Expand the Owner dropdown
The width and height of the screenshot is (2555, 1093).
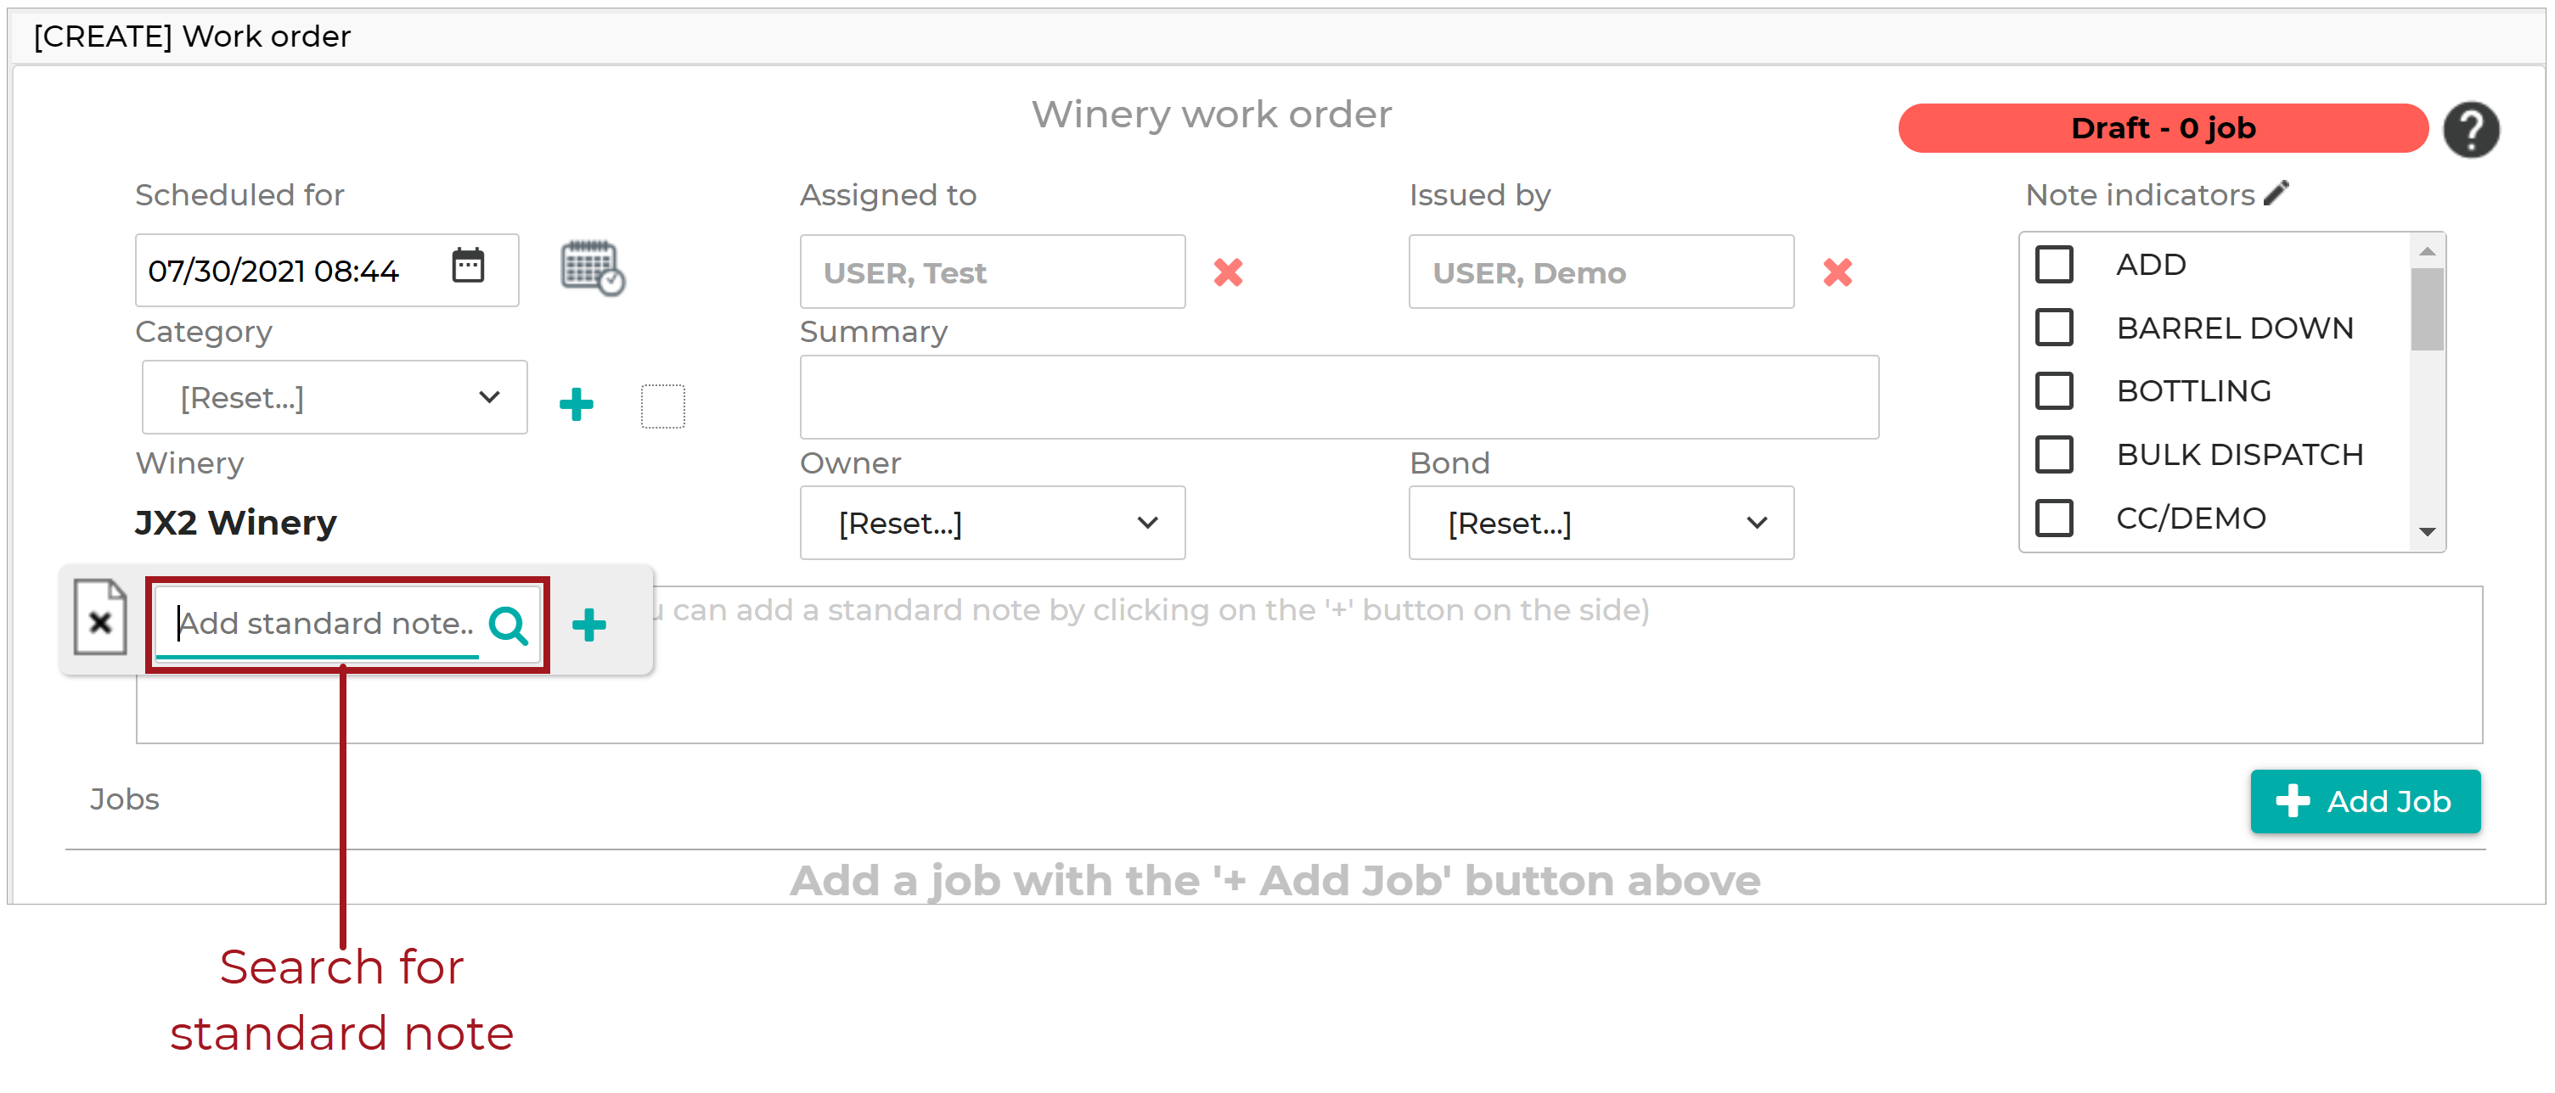tap(992, 522)
